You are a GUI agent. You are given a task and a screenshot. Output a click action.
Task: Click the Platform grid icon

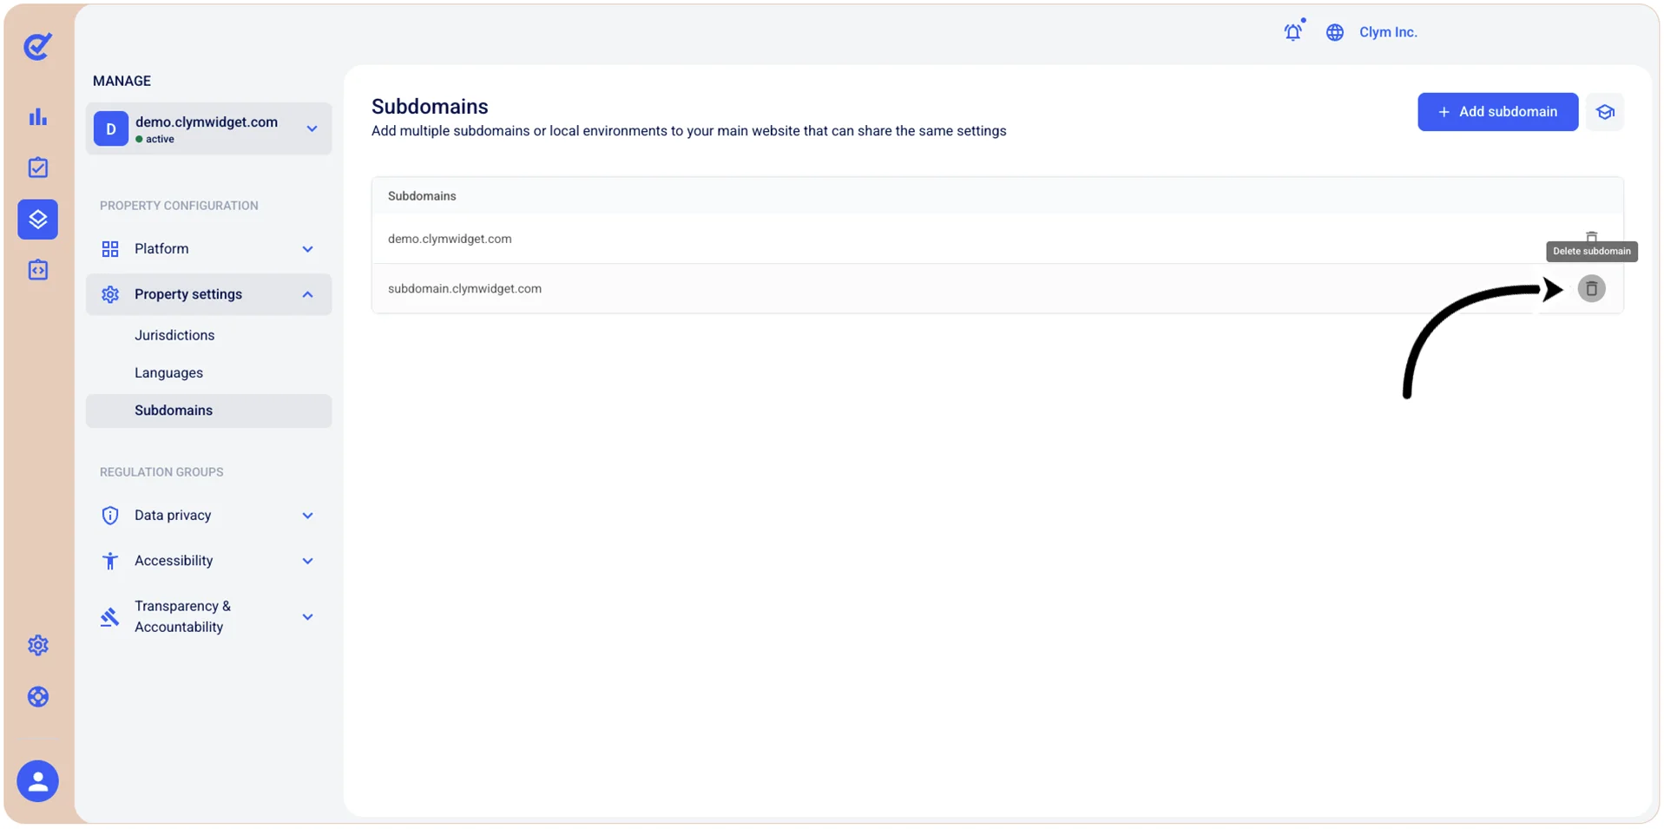click(110, 249)
